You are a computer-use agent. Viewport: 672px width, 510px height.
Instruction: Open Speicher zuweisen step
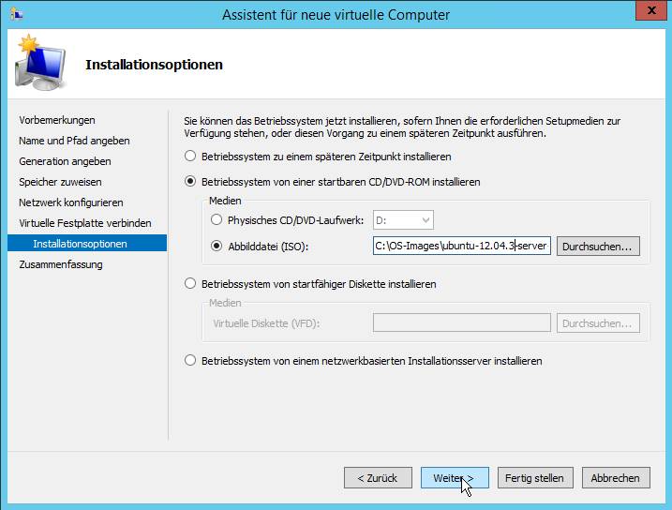click(60, 182)
